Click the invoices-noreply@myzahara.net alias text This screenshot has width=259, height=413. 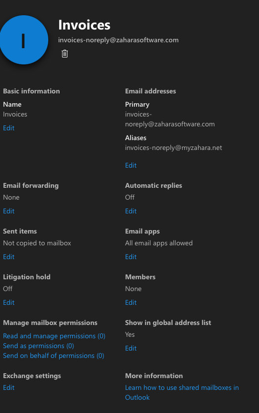tap(173, 148)
